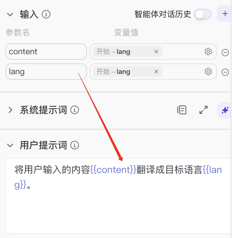232x238 pixels.
Task: Clear the 开始 – lang value in lang row
Action: (156, 72)
